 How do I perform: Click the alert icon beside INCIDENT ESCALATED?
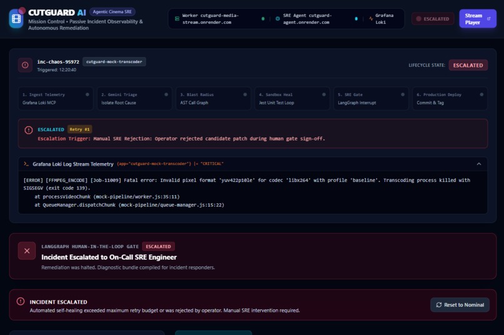(21, 301)
